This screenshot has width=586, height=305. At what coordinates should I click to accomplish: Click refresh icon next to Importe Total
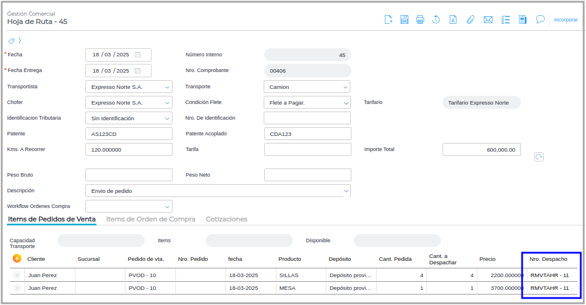(539, 157)
